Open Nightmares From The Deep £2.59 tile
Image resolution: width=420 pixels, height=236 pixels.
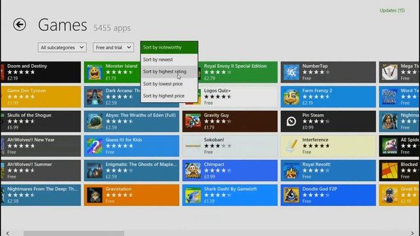point(41,195)
